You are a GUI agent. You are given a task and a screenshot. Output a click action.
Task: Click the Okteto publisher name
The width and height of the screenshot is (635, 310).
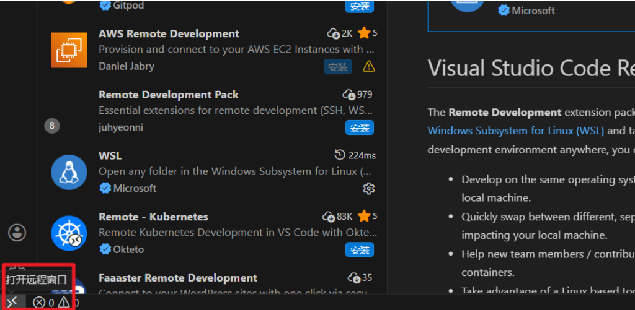[128, 249]
